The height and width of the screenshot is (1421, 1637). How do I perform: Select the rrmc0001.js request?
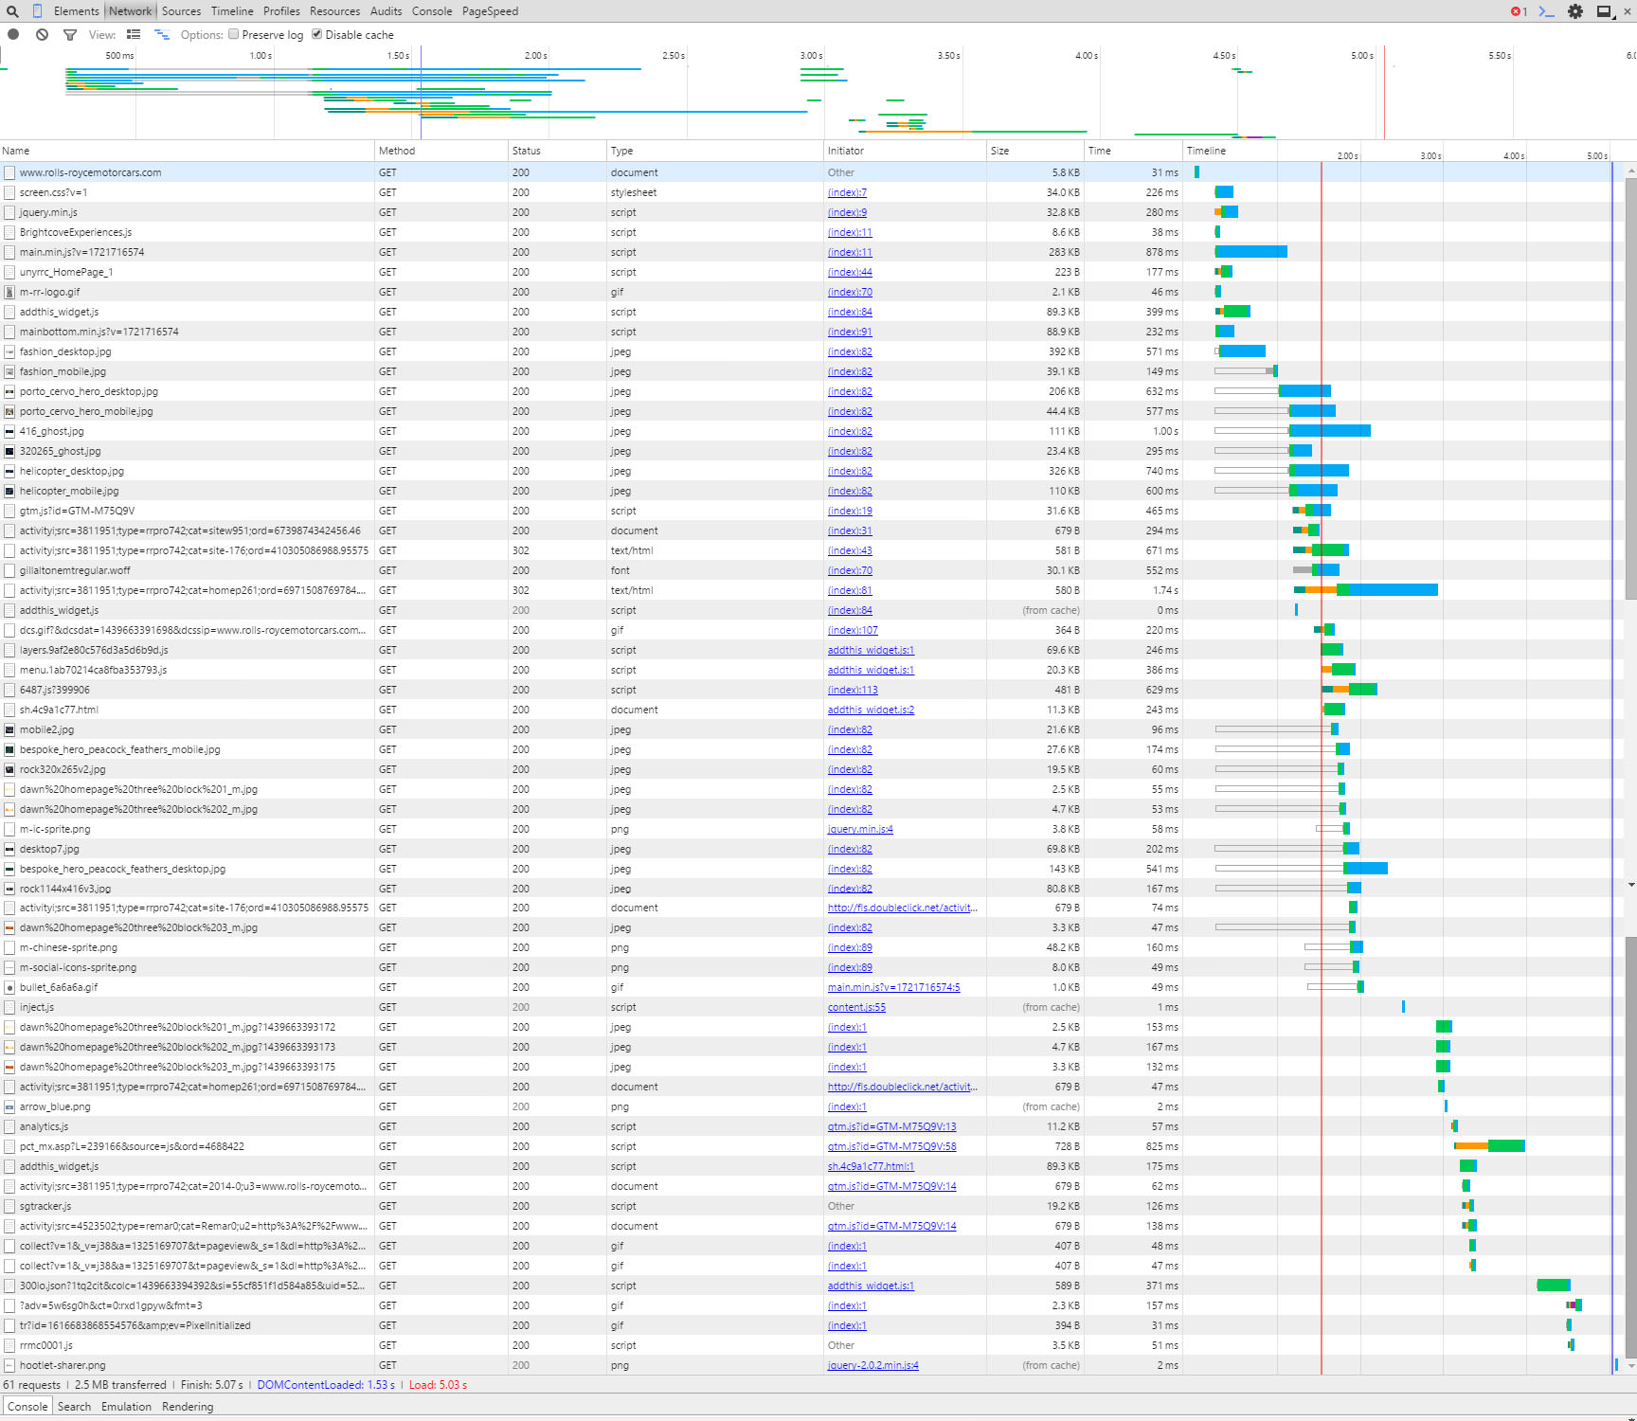coord(46,1345)
